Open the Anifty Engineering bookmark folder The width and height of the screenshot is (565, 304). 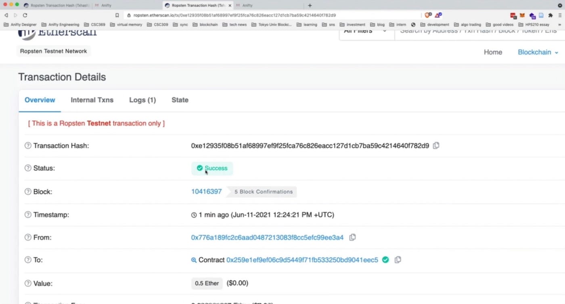tap(61, 25)
